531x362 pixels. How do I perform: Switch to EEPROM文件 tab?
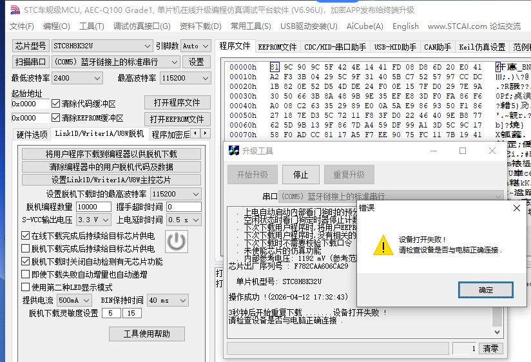click(x=277, y=47)
